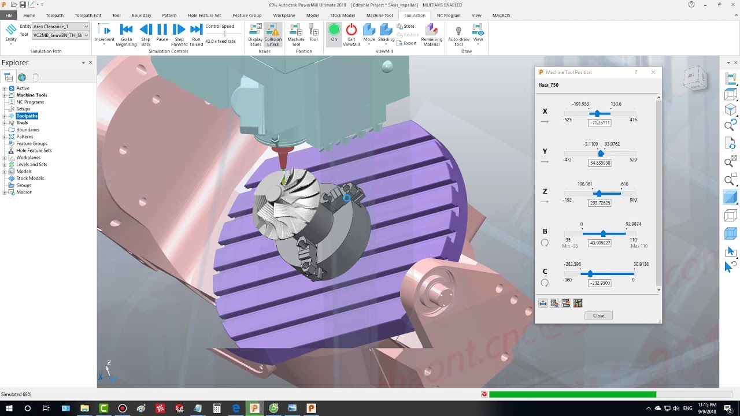Click the Windows Start button
Screen dimensions: 740x416
[x=8, y=408]
